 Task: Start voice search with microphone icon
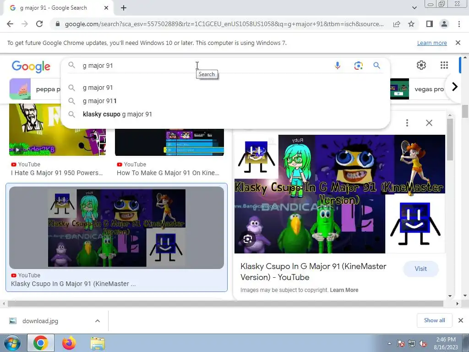click(x=338, y=66)
